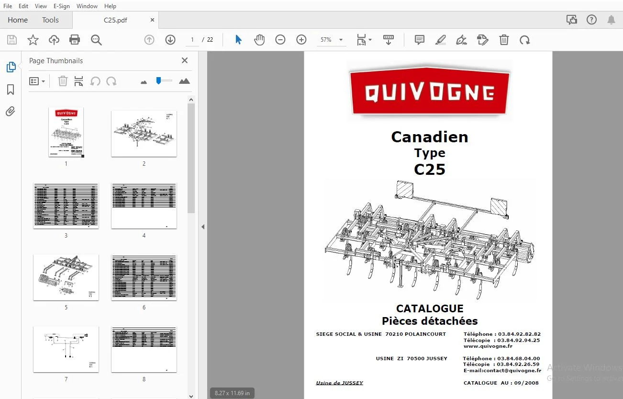
Task: Open the share review icon at top right
Action: tap(571, 20)
